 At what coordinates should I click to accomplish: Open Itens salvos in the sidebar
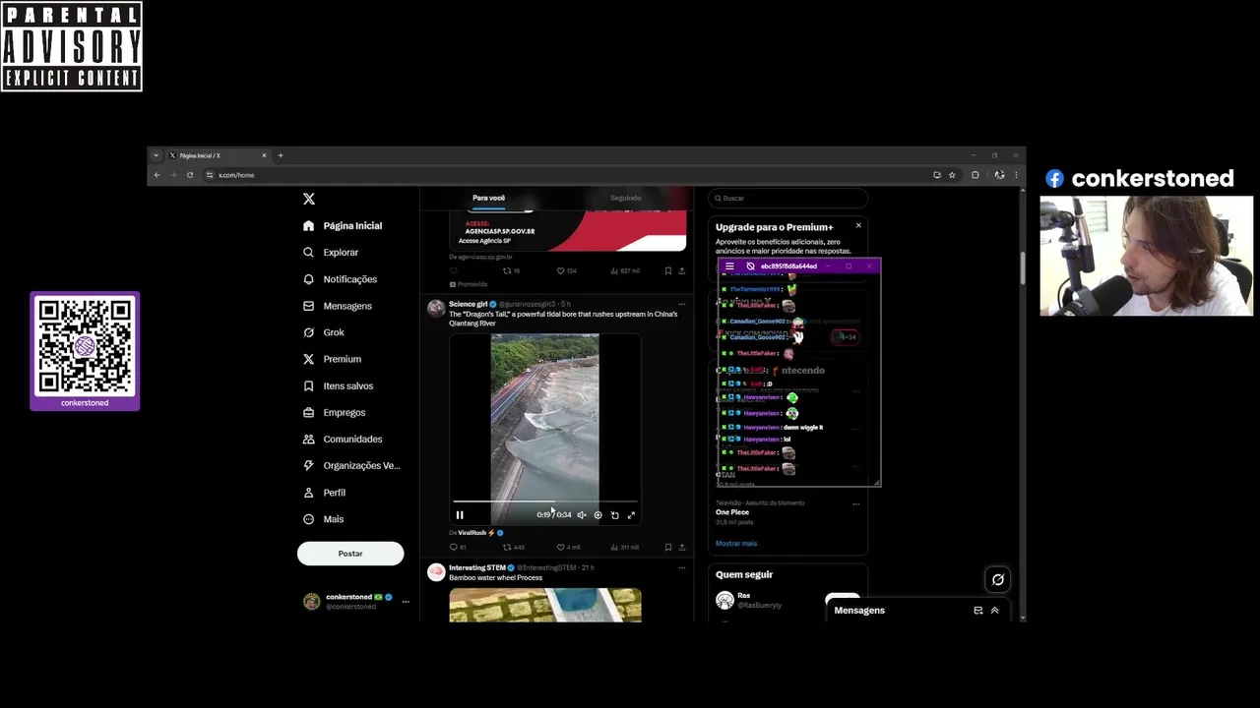pyautogui.click(x=339, y=385)
